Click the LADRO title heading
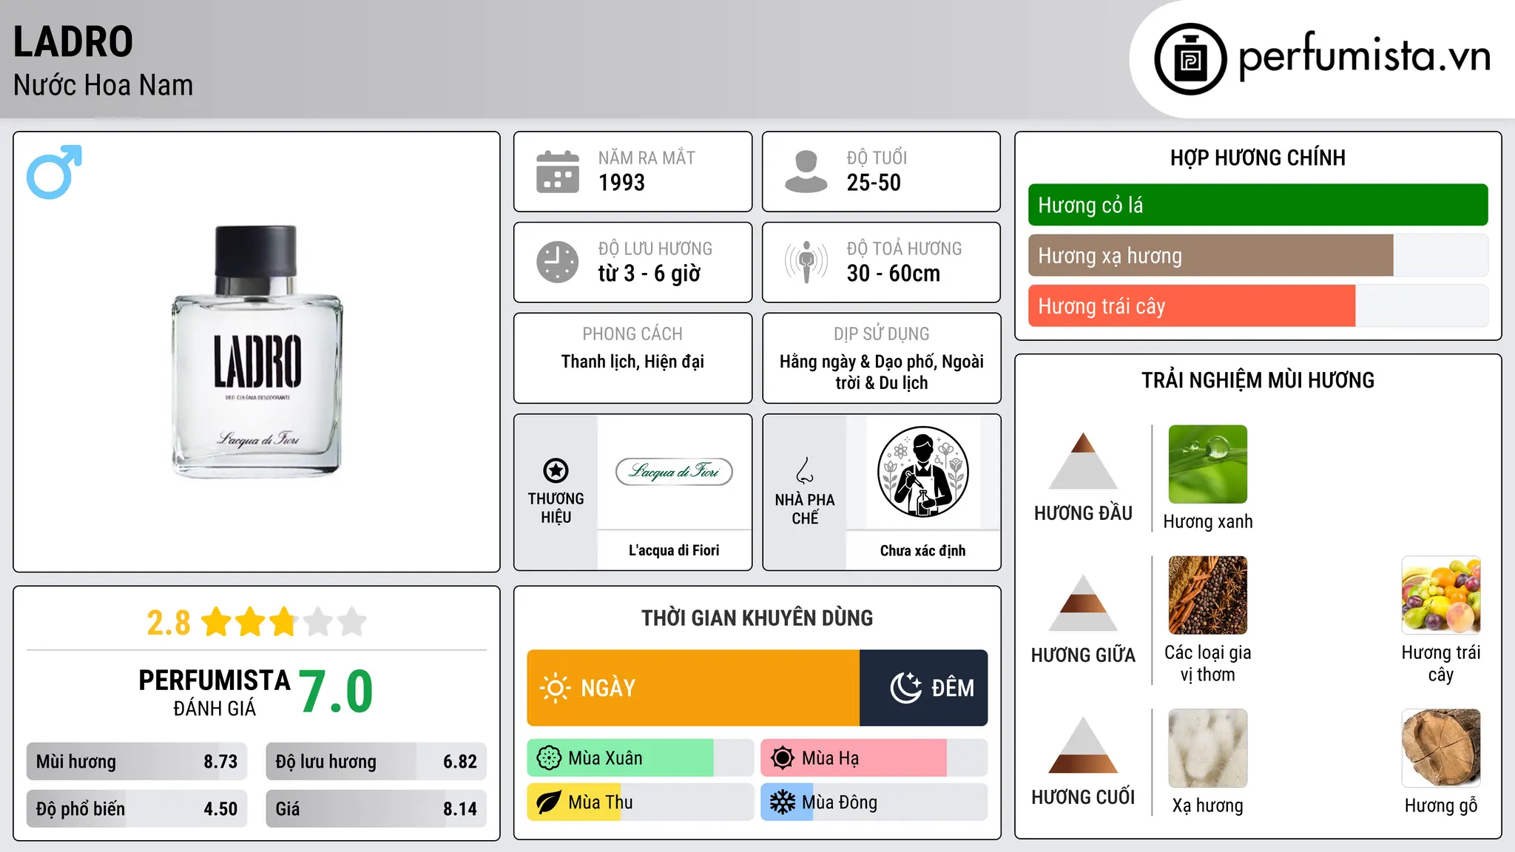The image size is (1515, 852). click(73, 41)
